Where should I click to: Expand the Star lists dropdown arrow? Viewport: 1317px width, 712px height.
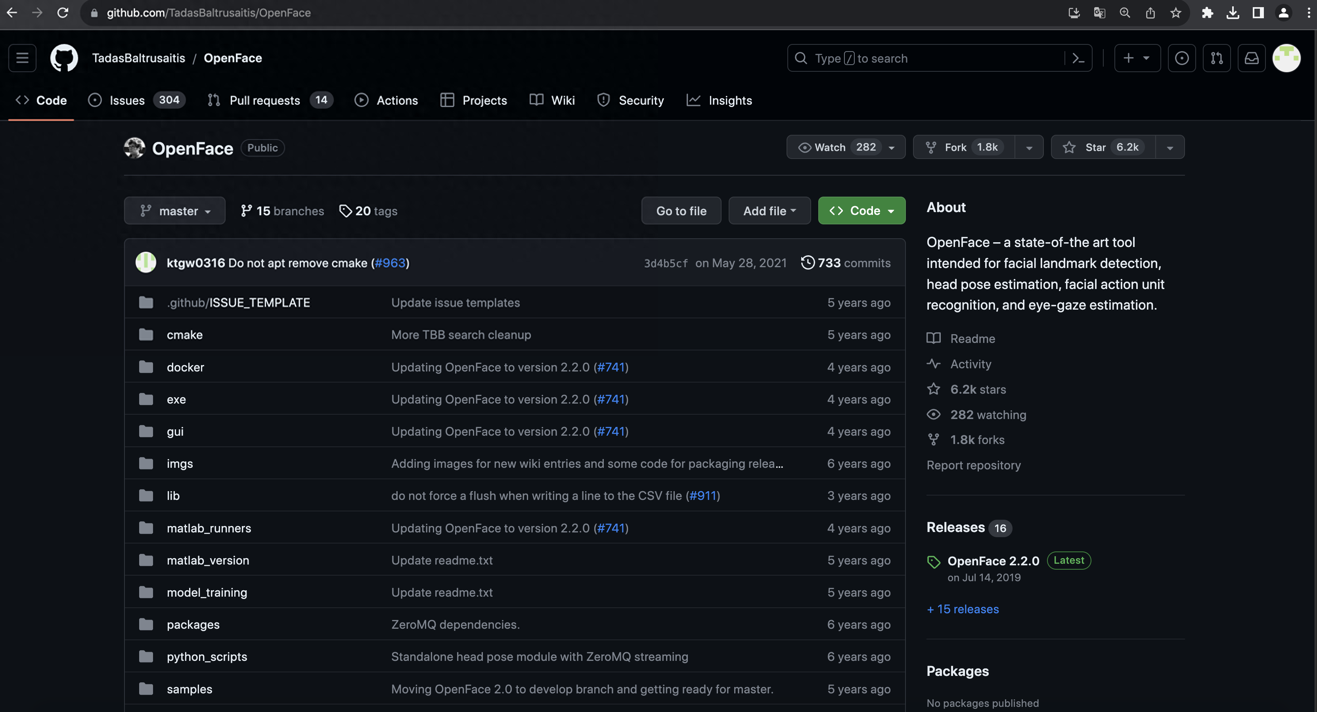(1170, 147)
